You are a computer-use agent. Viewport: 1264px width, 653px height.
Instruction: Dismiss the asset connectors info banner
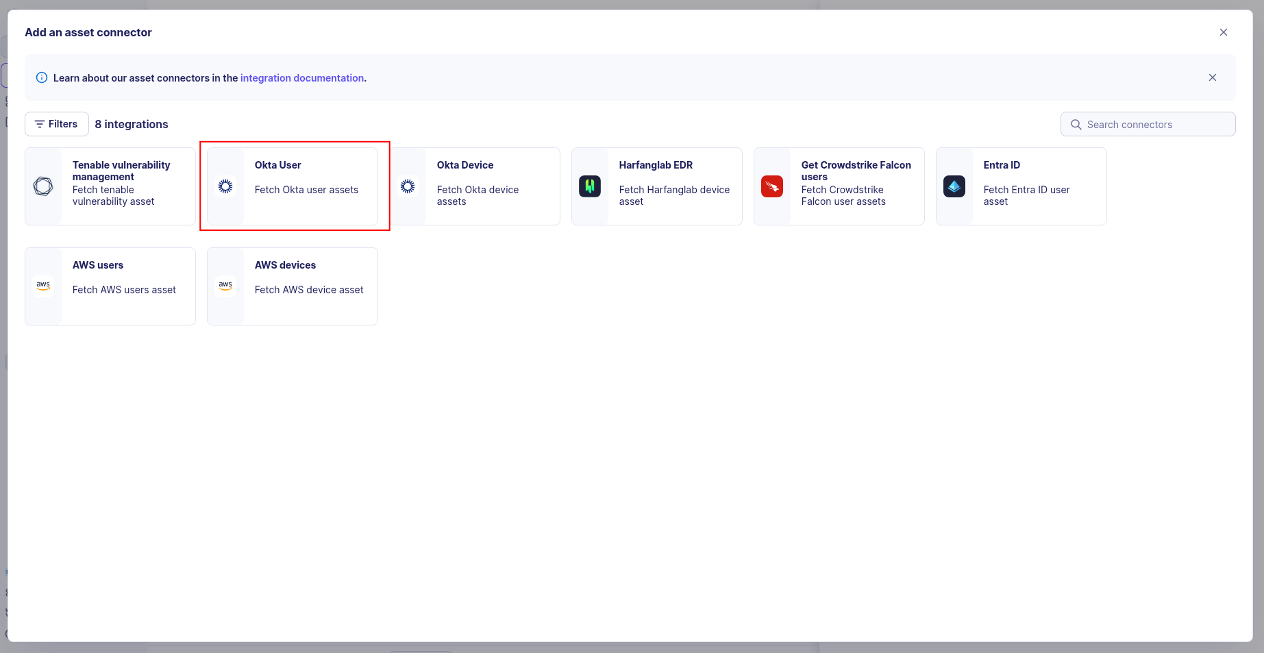[x=1212, y=77]
